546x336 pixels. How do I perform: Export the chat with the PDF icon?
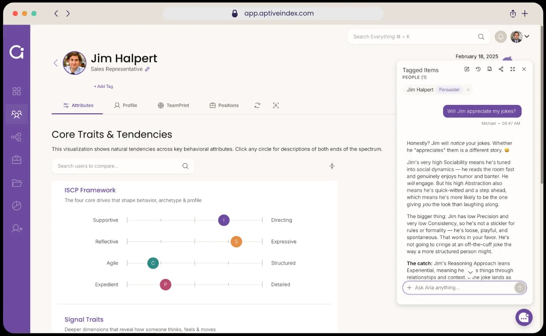pyautogui.click(x=490, y=69)
